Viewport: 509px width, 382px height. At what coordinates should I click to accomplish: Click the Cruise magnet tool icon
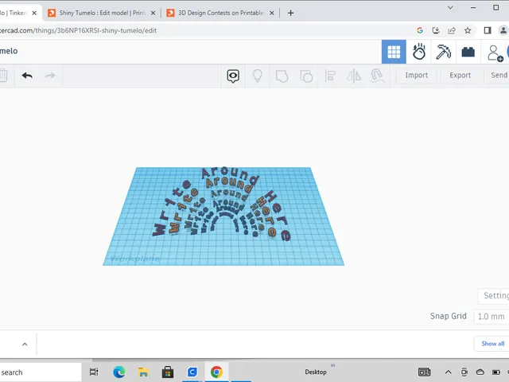pos(377,76)
